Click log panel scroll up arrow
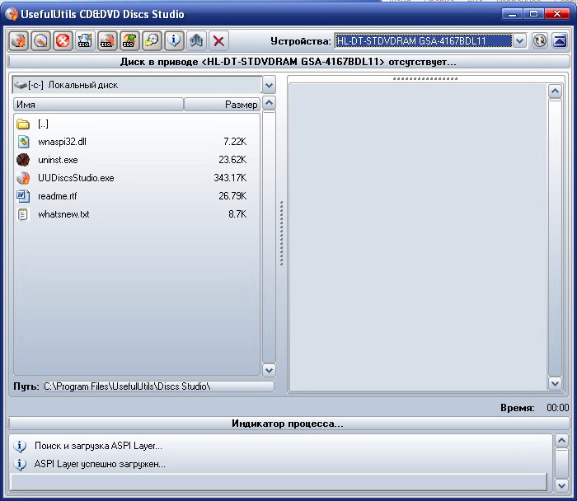 561,440
